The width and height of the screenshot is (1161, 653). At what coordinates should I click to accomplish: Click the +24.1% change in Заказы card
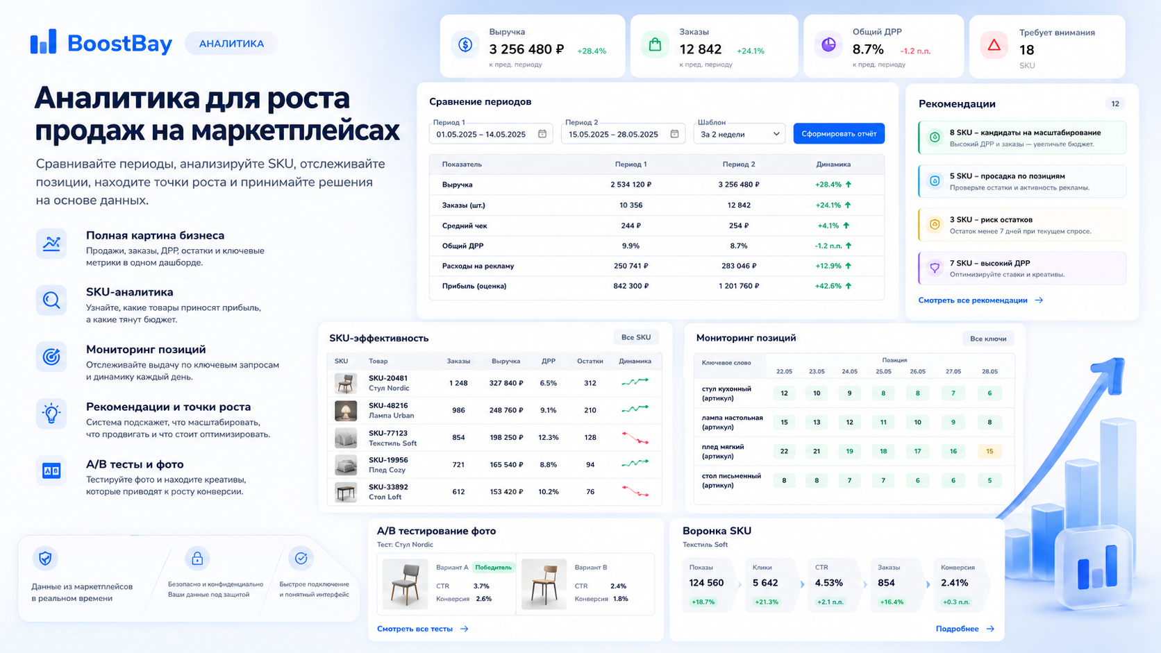pyautogui.click(x=751, y=51)
